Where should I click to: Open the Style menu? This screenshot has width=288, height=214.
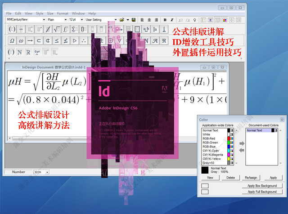point(40,13)
